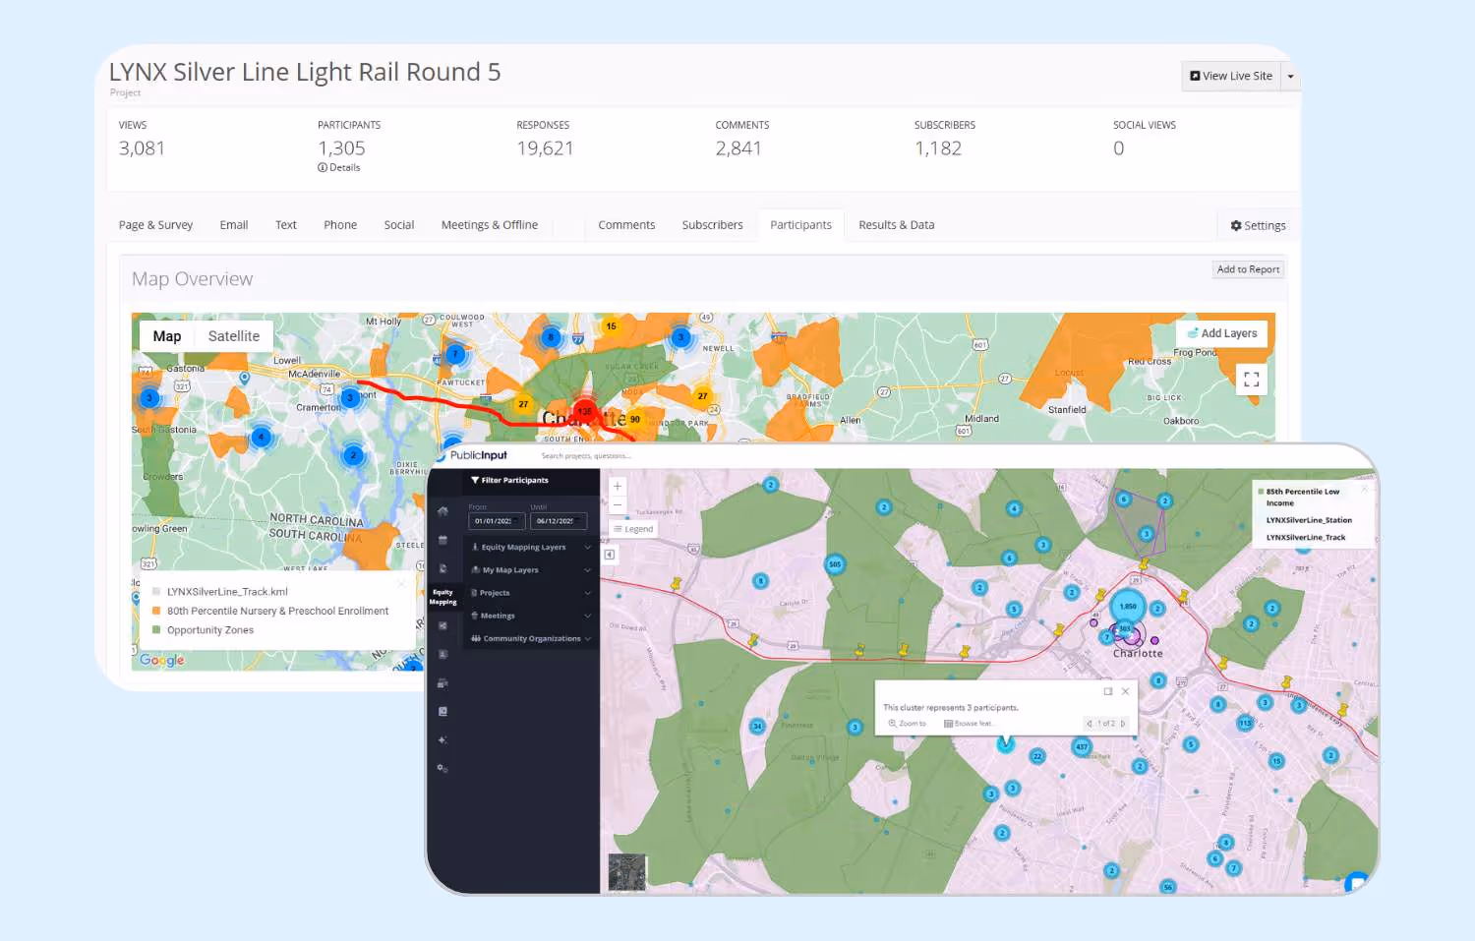Click the Add to Report button
The width and height of the screenshot is (1475, 941).
(1248, 269)
